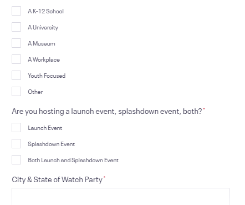Check the Launch Event checkbox
The image size is (245, 205).
pos(16,128)
